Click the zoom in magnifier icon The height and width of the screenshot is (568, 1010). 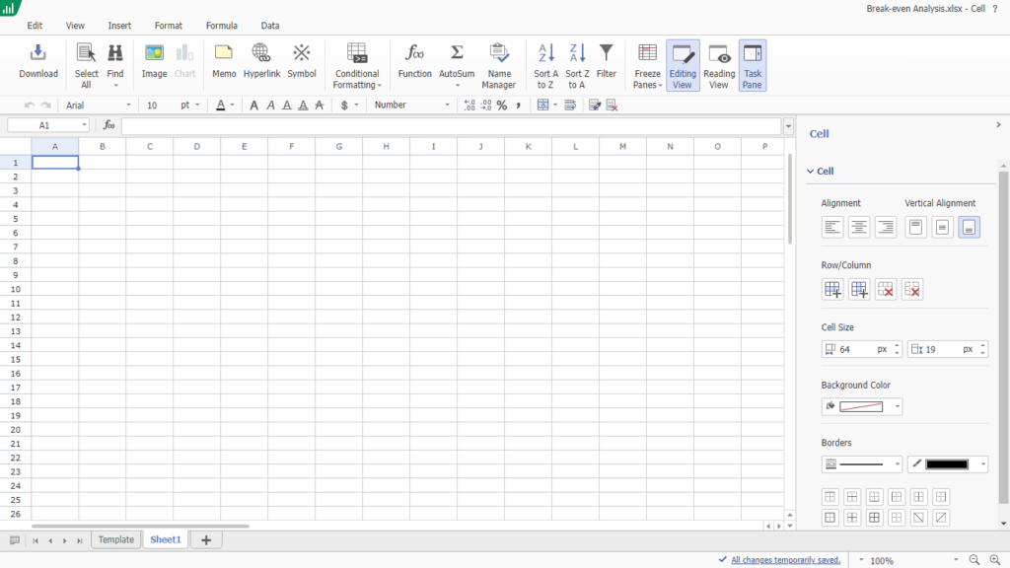996,560
